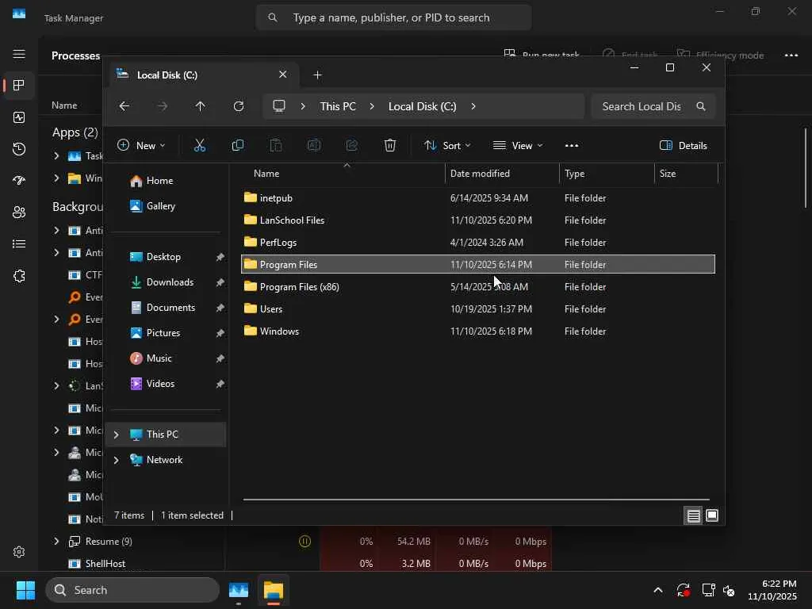
Task: Expand chevron after Local Disk (C:) breadcrumb
Action: coord(473,106)
